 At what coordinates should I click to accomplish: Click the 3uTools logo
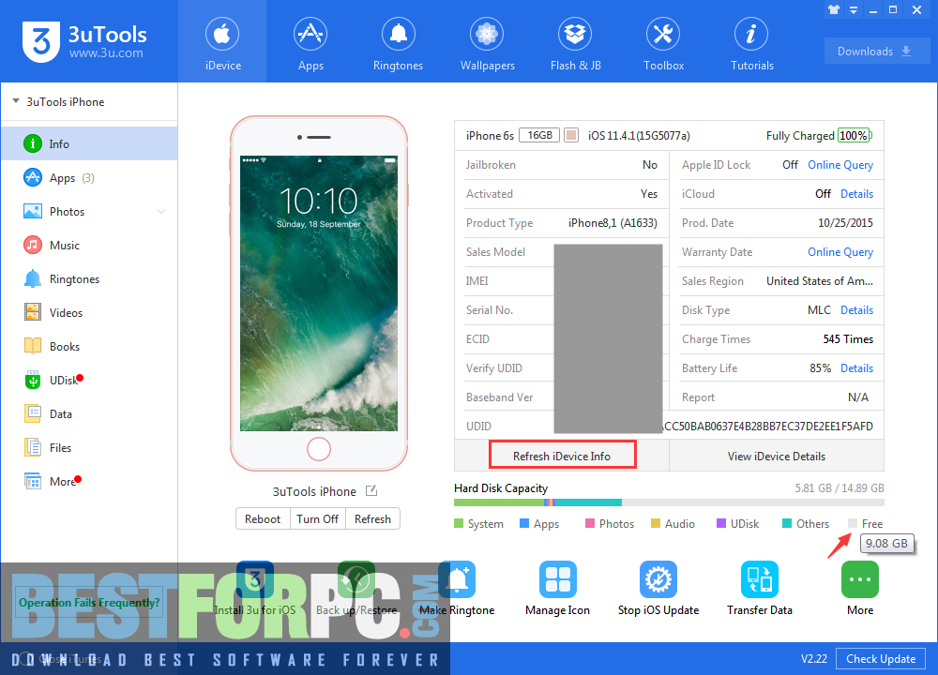(84, 41)
